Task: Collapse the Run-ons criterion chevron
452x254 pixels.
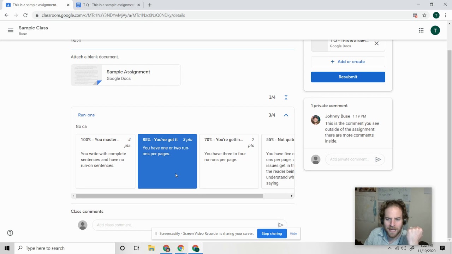Action: pos(286,115)
